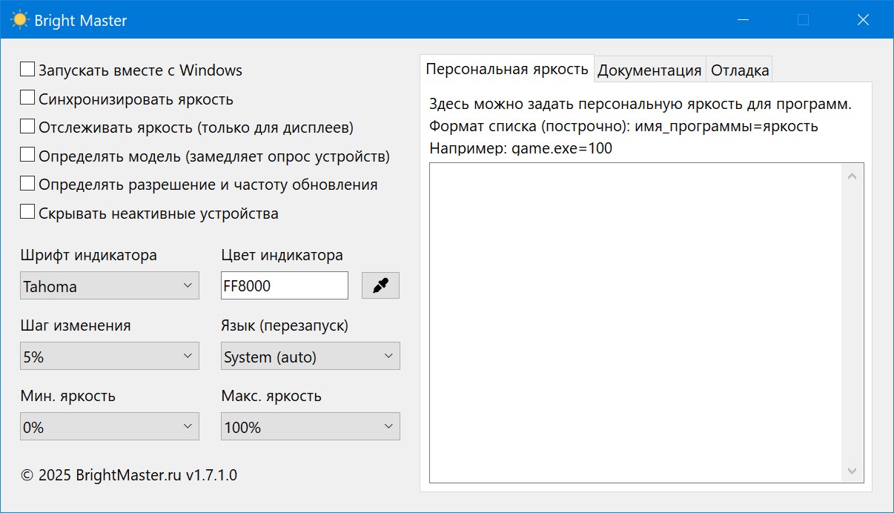Open the Мин. яркость 0% dropdown
Image resolution: width=894 pixels, height=513 pixels.
pos(110,426)
